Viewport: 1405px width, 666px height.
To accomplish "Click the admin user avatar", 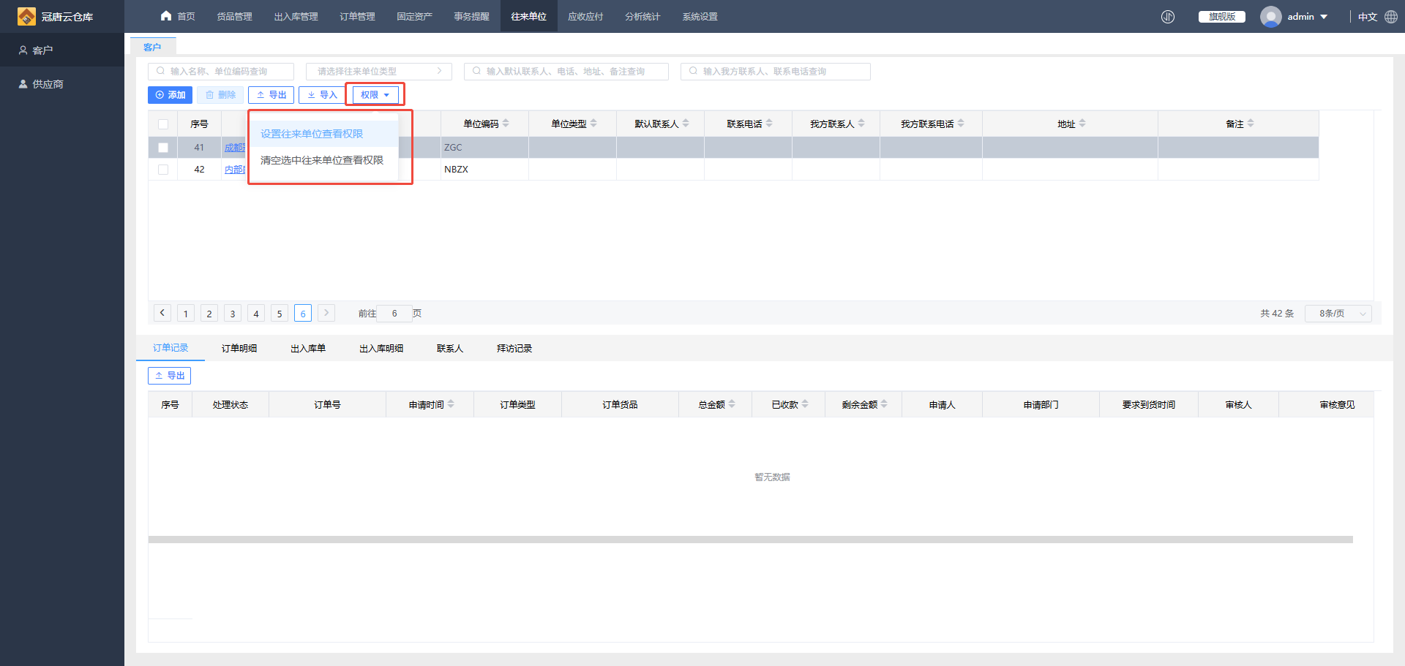I will click(x=1270, y=16).
